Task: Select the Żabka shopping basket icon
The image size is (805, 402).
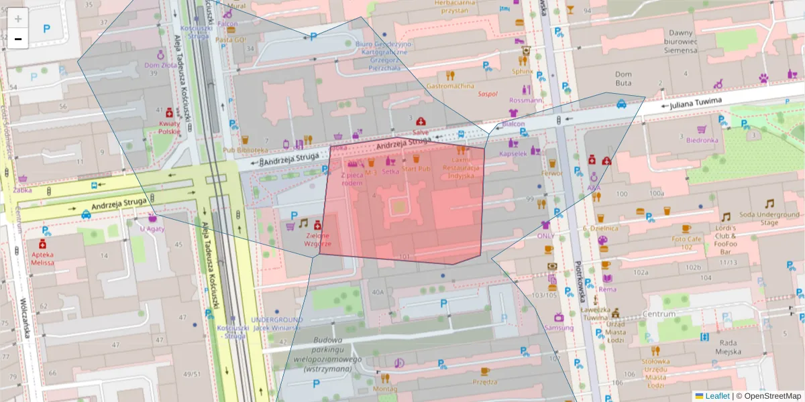Action: pyautogui.click(x=22, y=177)
